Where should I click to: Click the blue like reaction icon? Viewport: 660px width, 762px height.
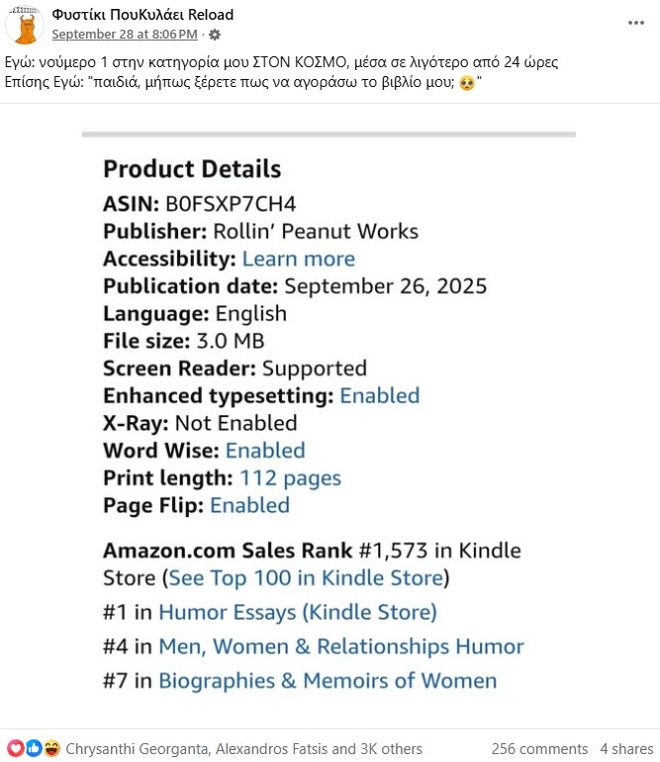33,748
